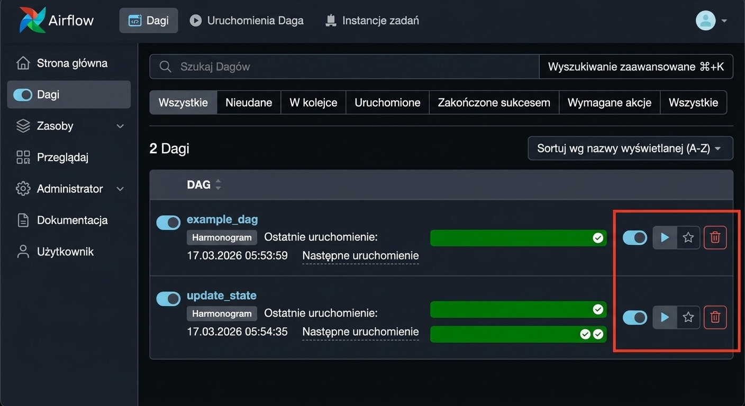745x406 pixels.
Task: Select Dagi in the sidebar
Action: tap(69, 95)
